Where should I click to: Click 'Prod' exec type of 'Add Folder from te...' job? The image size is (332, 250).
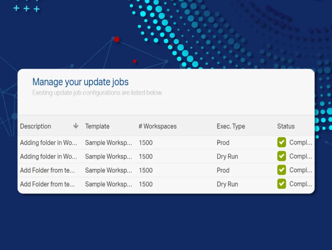click(223, 170)
